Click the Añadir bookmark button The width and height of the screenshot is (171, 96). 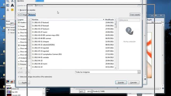click(21, 72)
